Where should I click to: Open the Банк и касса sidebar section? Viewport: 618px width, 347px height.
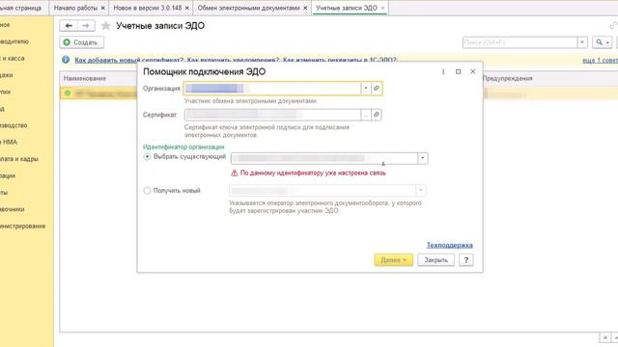tap(13, 58)
